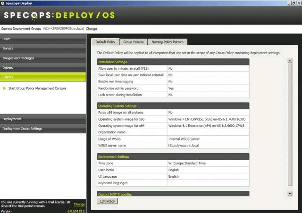Select the 'Keyboard languages' row
The image size is (302, 213).
pyautogui.click(x=173, y=183)
